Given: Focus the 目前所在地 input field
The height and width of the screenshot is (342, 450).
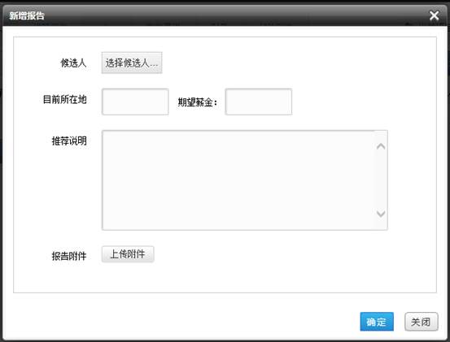Looking at the screenshot, I should [x=135, y=102].
